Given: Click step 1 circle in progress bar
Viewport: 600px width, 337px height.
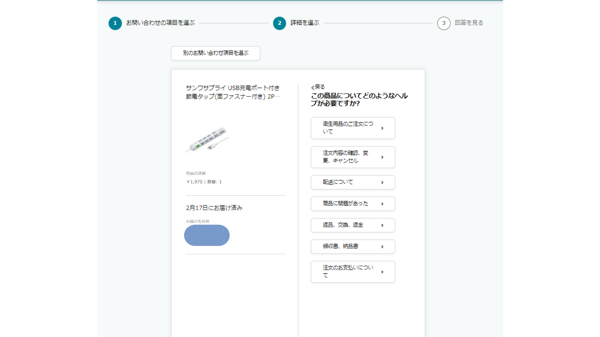Looking at the screenshot, I should [115, 23].
